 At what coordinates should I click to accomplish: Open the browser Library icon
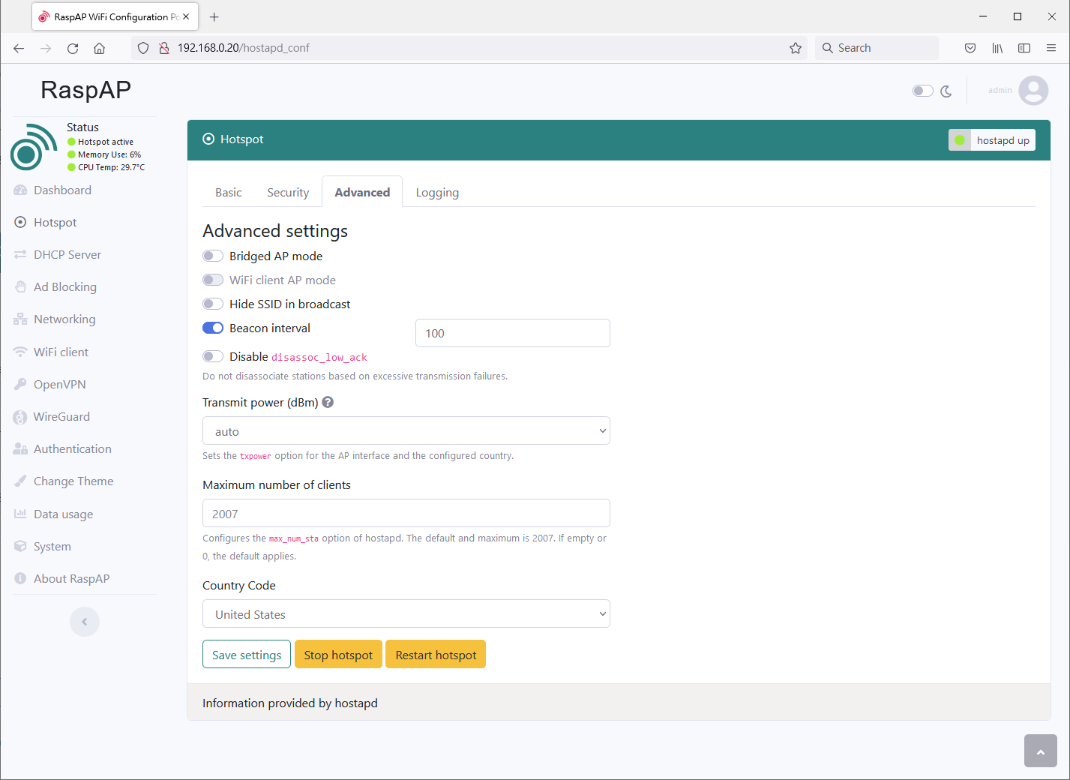[997, 48]
